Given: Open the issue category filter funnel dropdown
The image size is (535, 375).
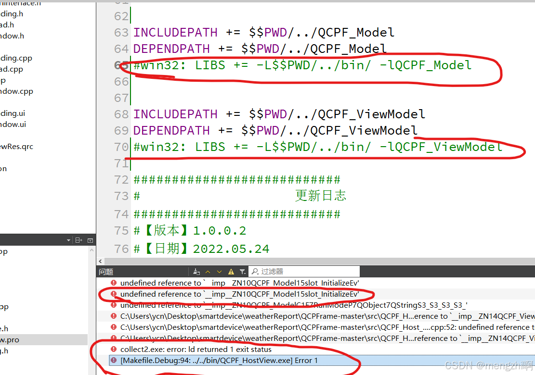Looking at the screenshot, I should [243, 272].
